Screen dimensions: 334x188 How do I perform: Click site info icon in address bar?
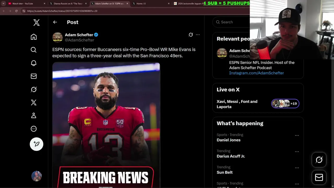[x=24, y=11]
